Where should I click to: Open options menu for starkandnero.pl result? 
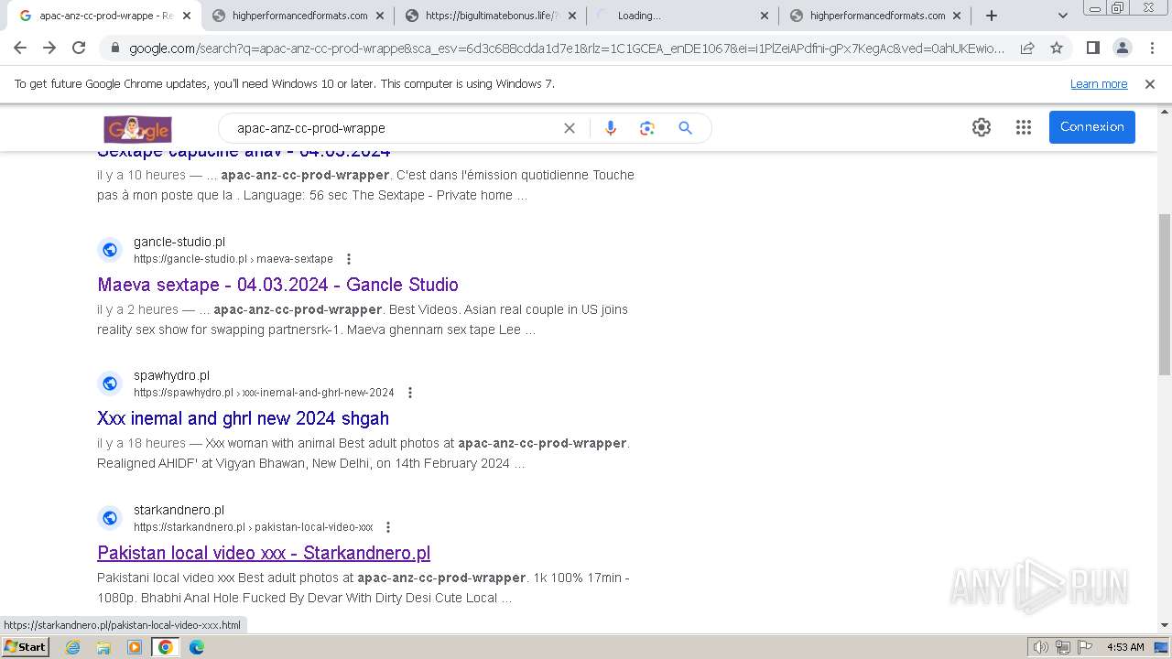388,527
